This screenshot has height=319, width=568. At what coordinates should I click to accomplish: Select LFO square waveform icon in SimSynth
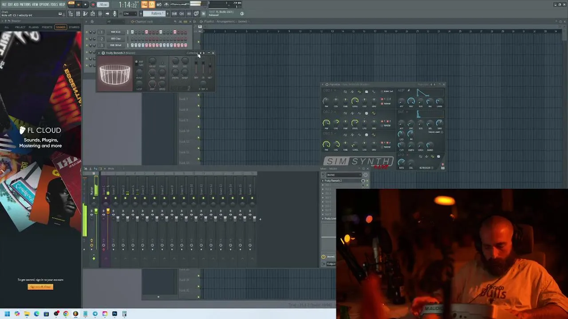coord(421,156)
